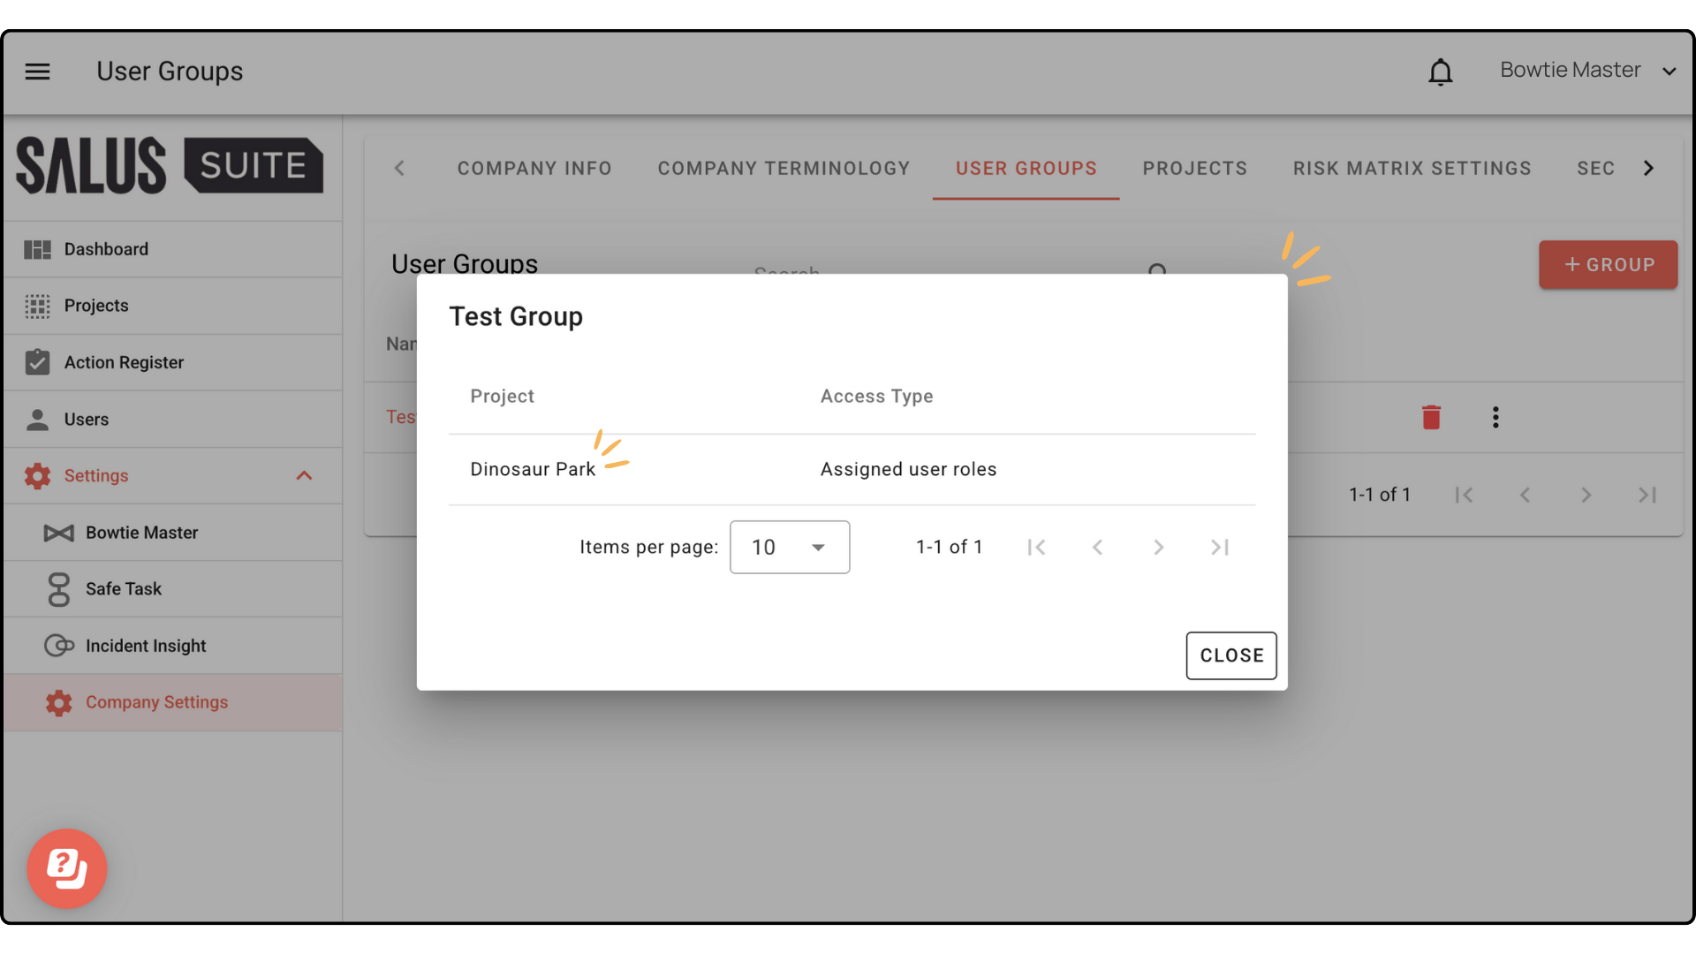
Task: Click the notifications bell icon
Action: pyautogui.click(x=1440, y=72)
